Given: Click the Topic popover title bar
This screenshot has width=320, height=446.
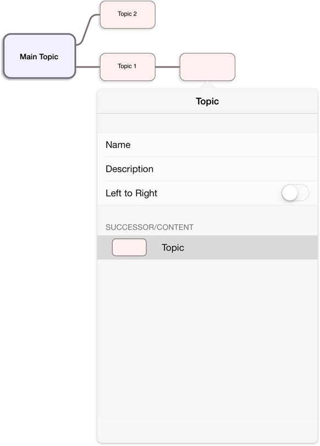Looking at the screenshot, I should coord(207,101).
